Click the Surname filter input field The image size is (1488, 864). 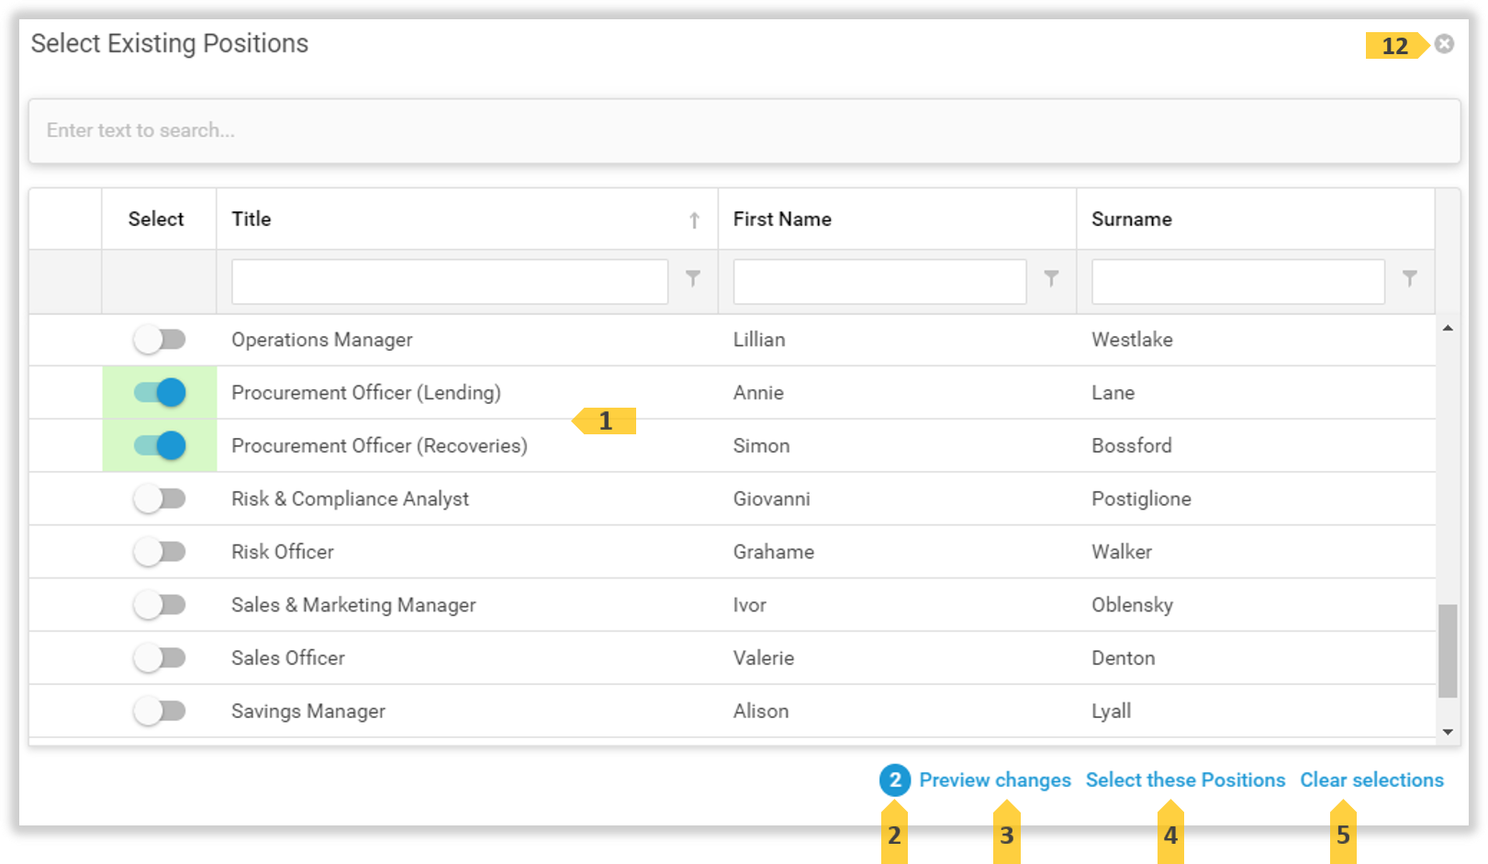pos(1237,282)
